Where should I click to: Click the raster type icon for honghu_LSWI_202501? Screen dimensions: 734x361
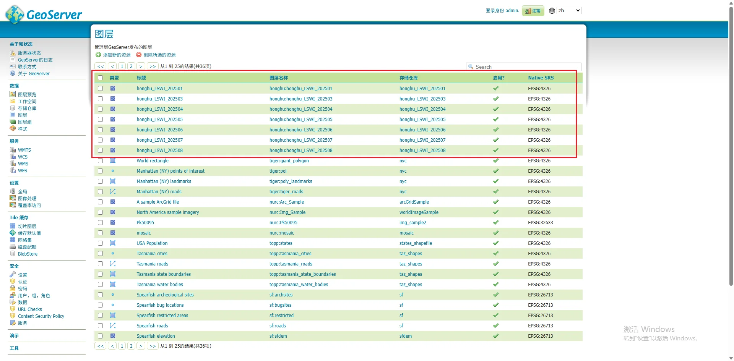pos(113,88)
